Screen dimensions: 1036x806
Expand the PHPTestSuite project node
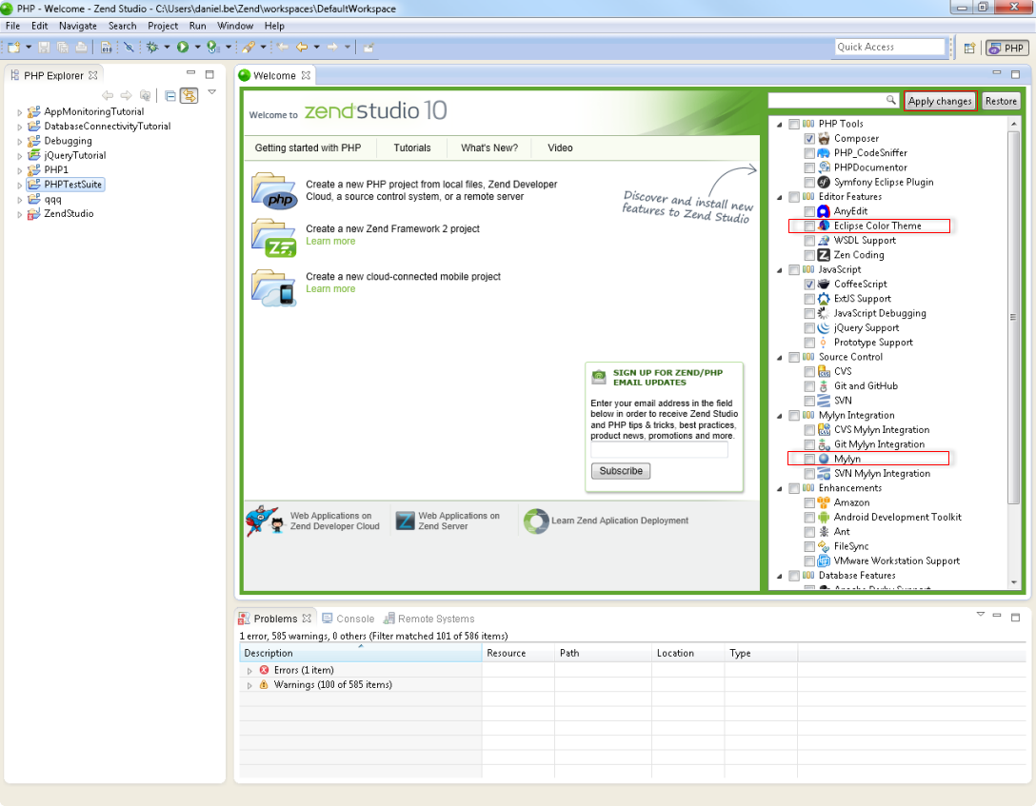pos(19,185)
